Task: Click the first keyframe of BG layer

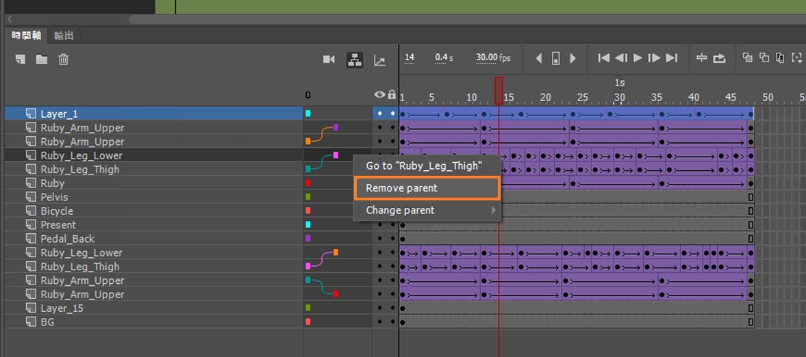Action: [x=403, y=322]
